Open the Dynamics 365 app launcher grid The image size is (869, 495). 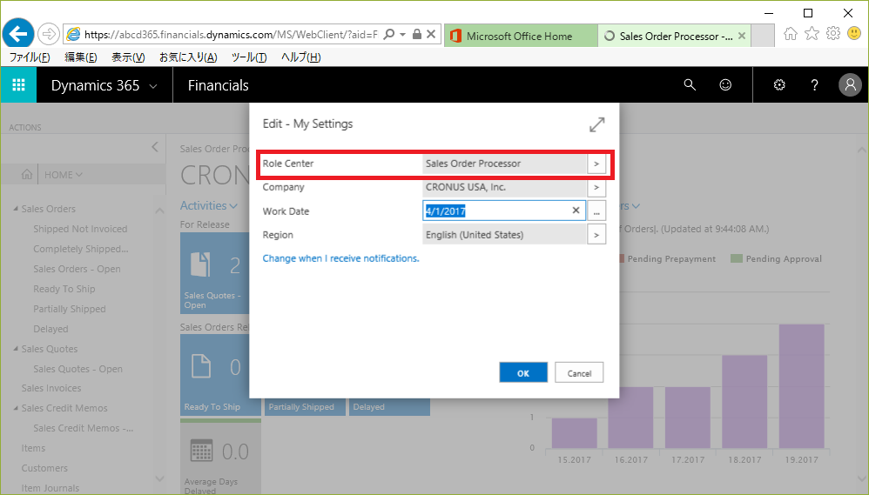[18, 84]
